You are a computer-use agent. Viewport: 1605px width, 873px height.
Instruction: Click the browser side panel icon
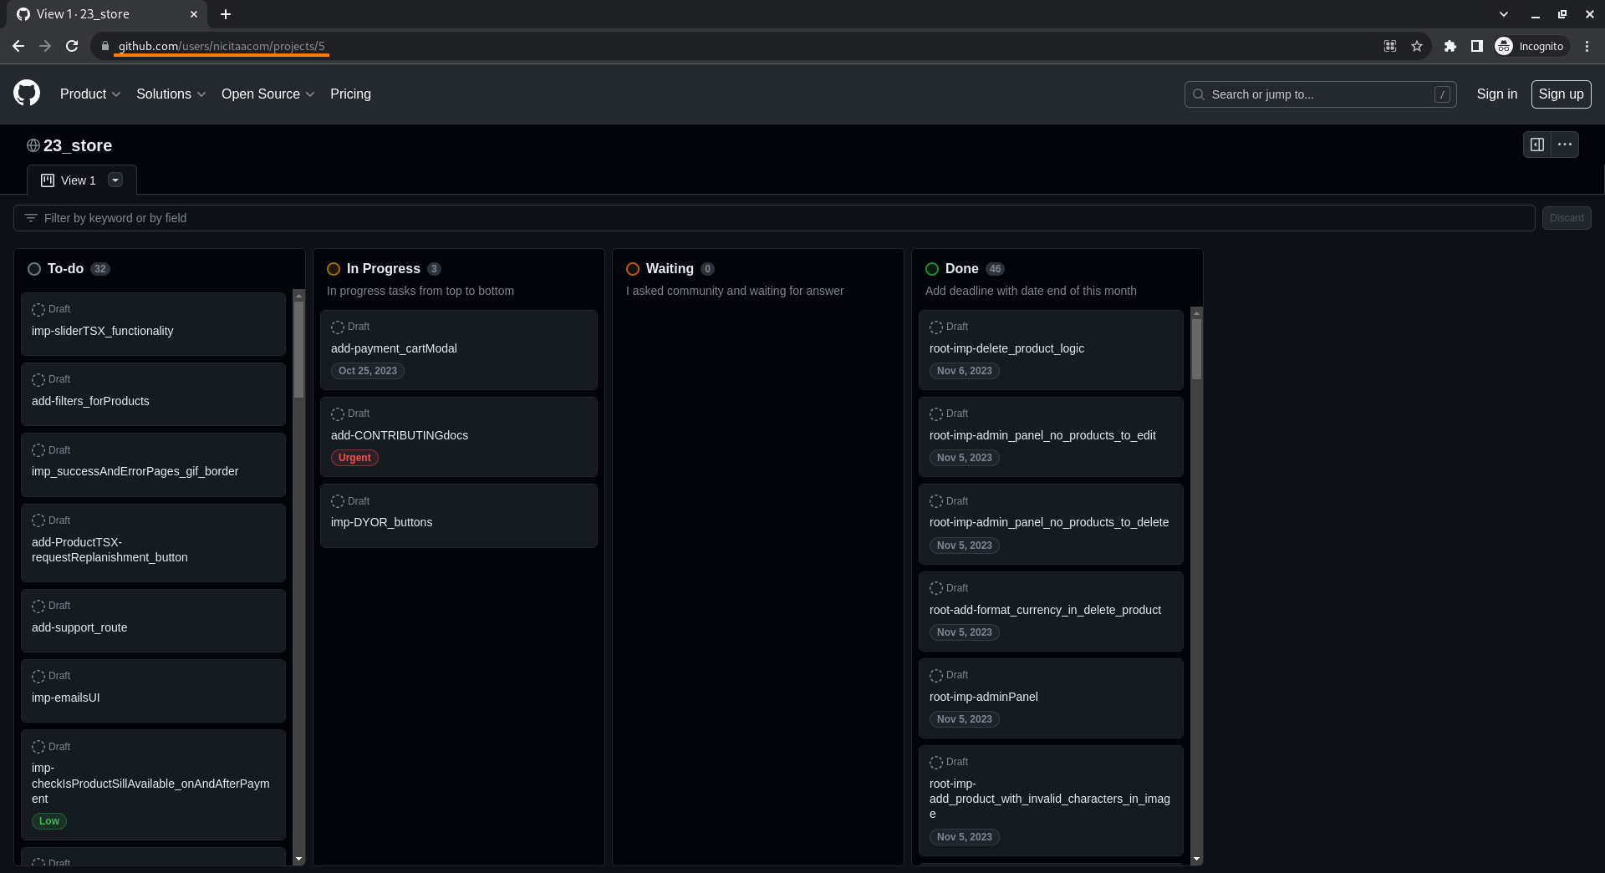tap(1477, 47)
